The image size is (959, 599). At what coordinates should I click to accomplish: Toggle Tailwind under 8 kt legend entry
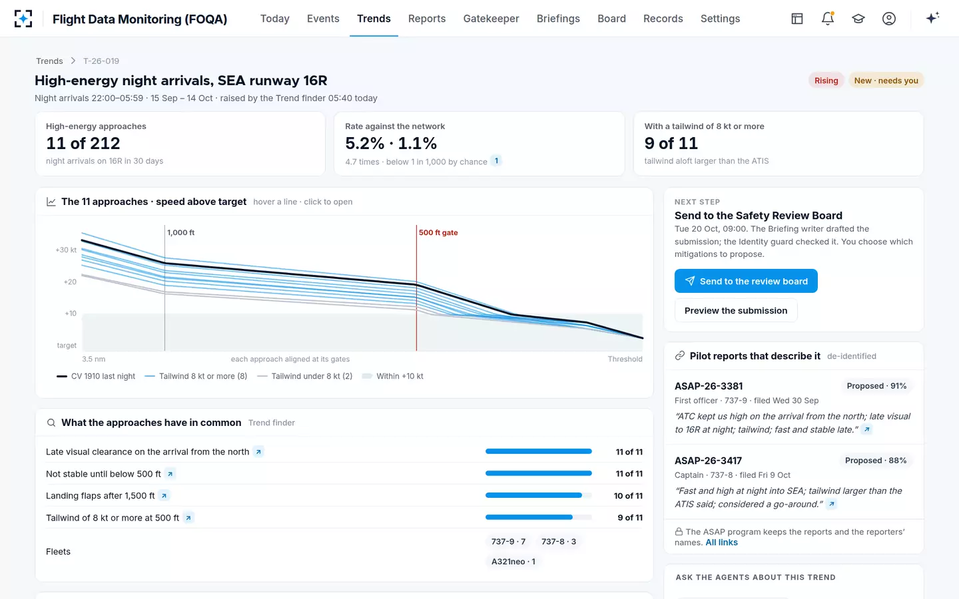pyautogui.click(x=304, y=376)
